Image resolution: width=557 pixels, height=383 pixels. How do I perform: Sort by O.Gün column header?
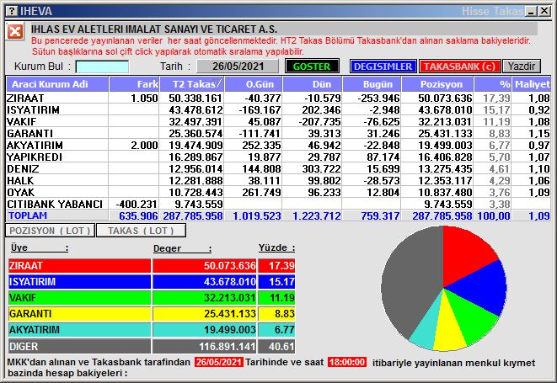click(x=254, y=84)
